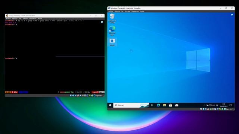Open Task View on the Windows taskbar
Image resolution: width=239 pixels, height=134 pixels.
(152, 105)
